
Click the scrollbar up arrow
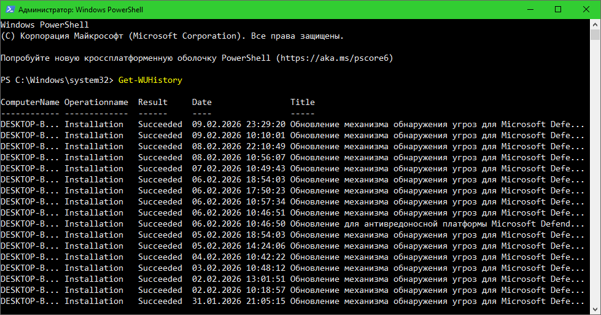(595, 25)
